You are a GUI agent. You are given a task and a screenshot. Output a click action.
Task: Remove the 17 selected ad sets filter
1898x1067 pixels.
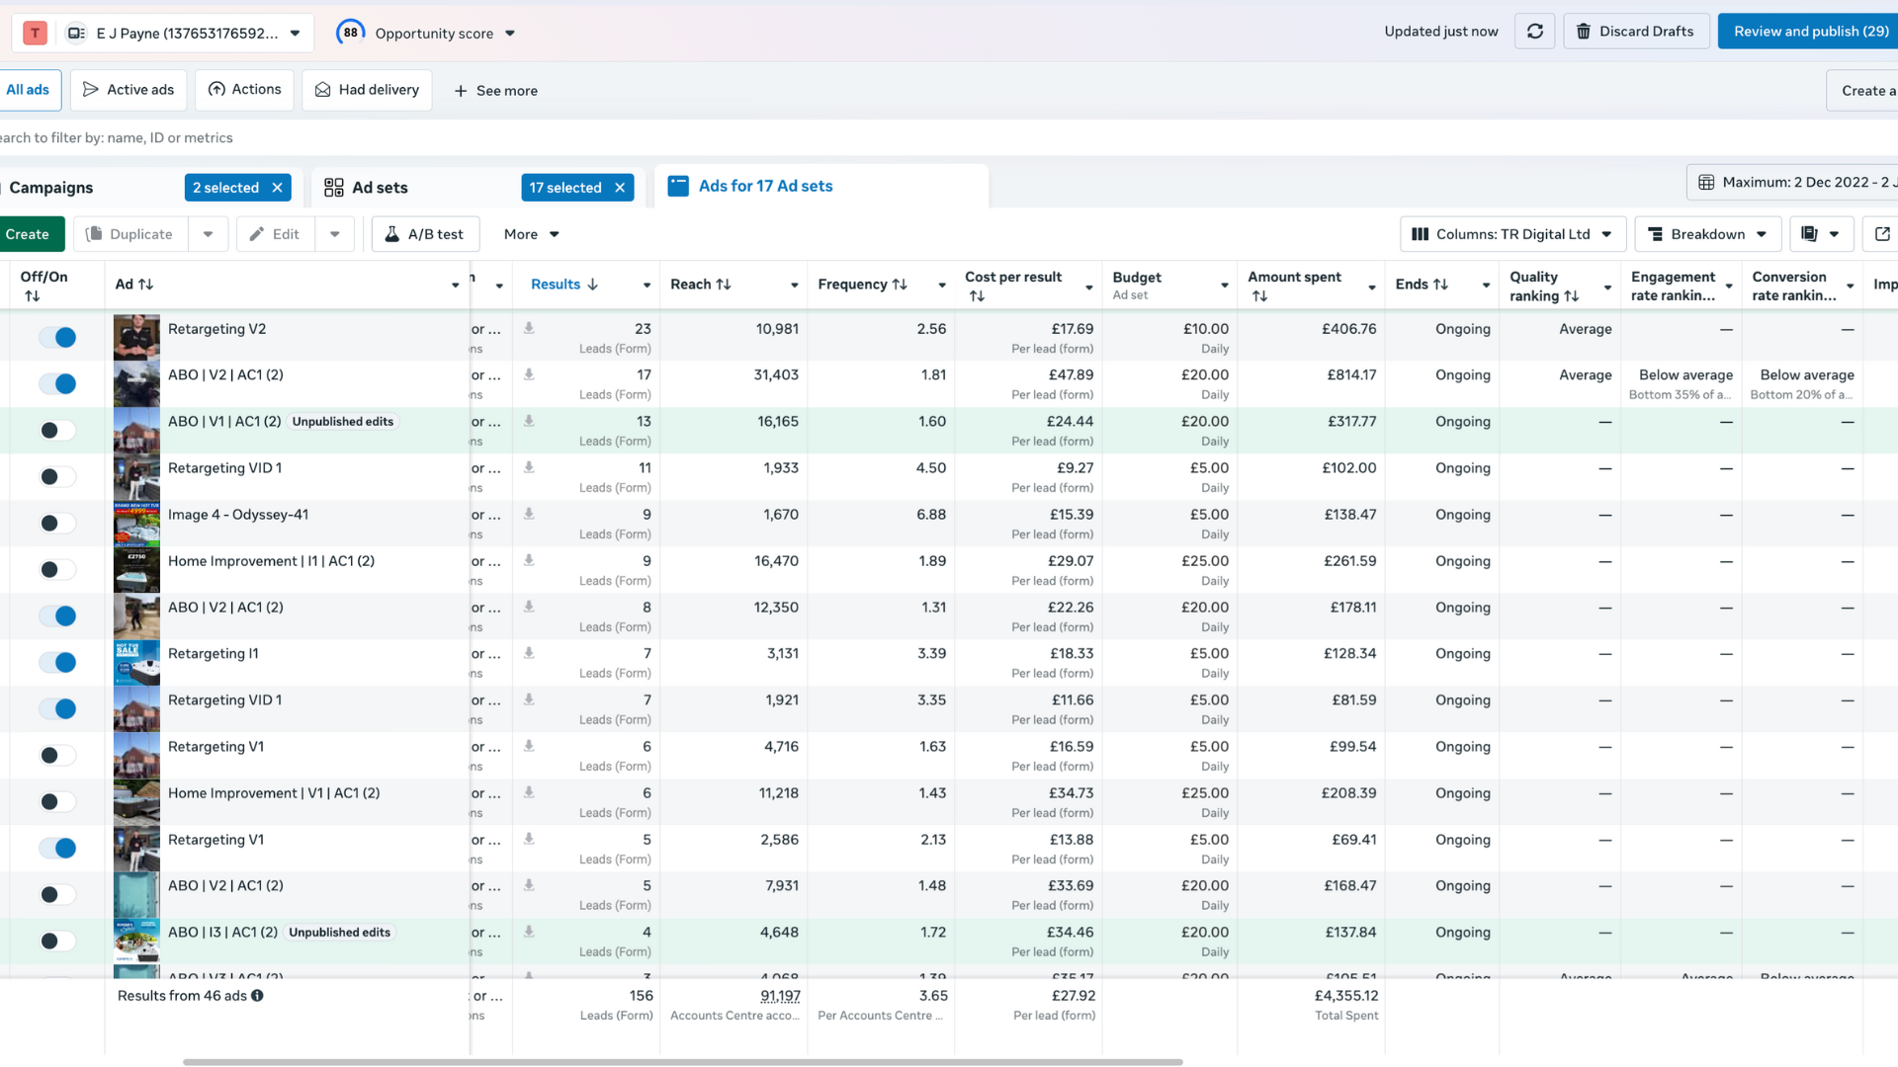pos(620,188)
